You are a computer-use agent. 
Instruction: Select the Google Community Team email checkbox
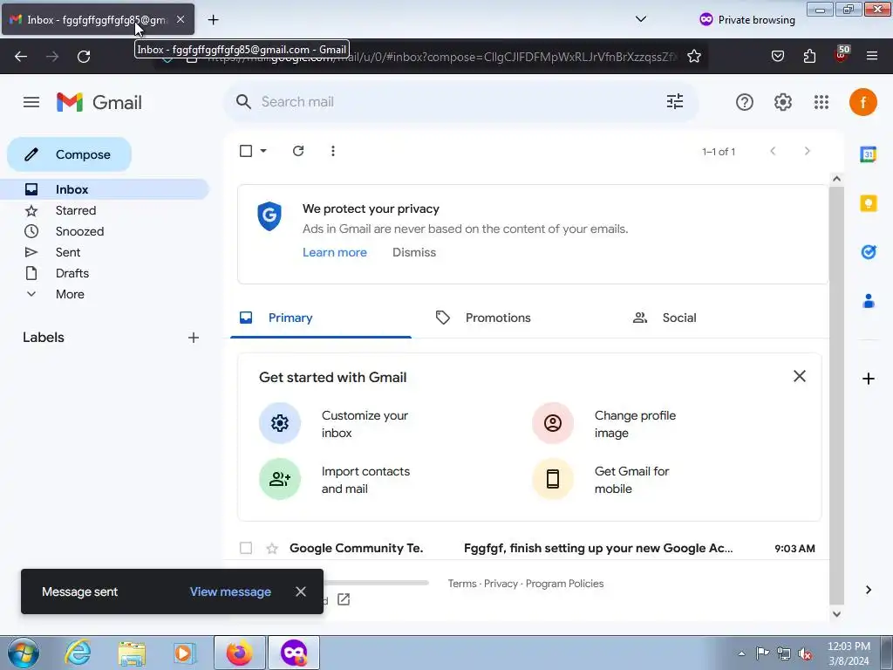coord(245,548)
